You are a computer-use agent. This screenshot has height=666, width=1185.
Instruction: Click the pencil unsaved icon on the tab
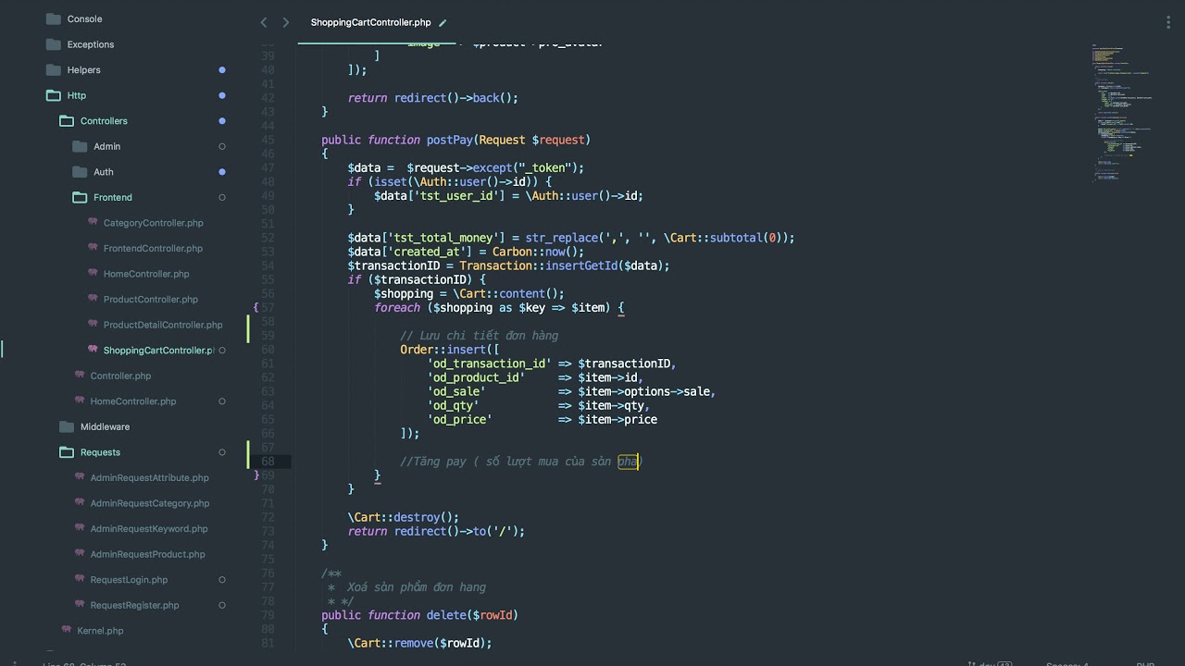point(443,22)
